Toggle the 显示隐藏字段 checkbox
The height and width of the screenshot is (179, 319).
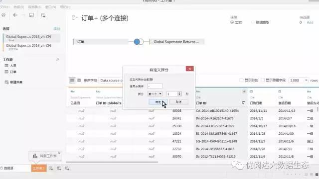263,80
